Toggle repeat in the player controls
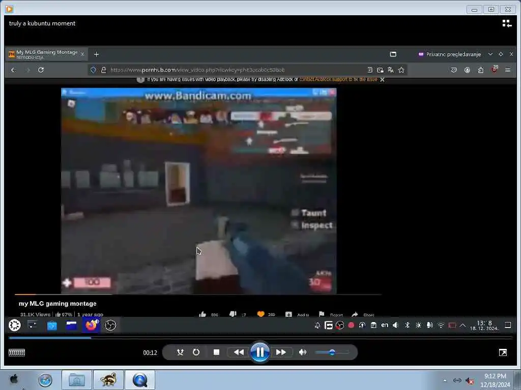Viewport: 521px width, 390px height. pyautogui.click(x=196, y=352)
